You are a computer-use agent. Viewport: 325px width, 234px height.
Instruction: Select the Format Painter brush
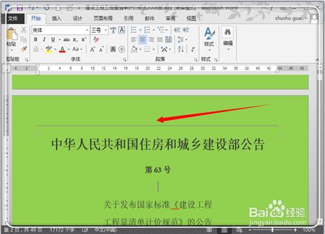(x=24, y=49)
